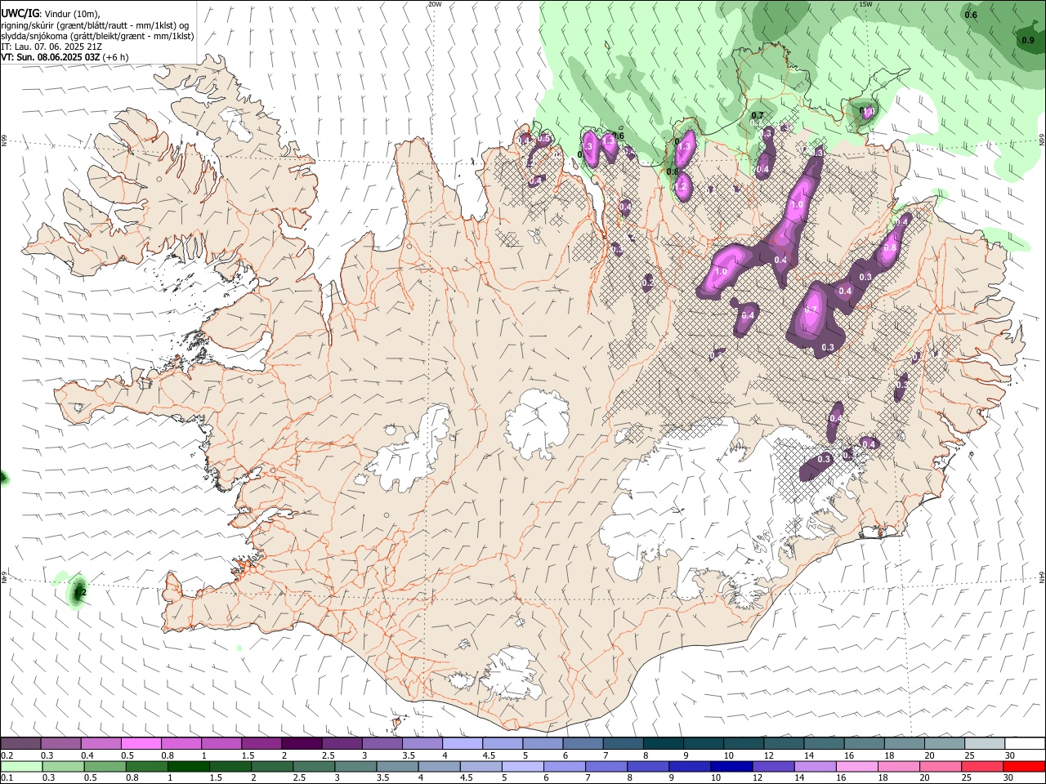
Task: Pick snow scale swatch between 25 and 30
Action: (x=985, y=744)
